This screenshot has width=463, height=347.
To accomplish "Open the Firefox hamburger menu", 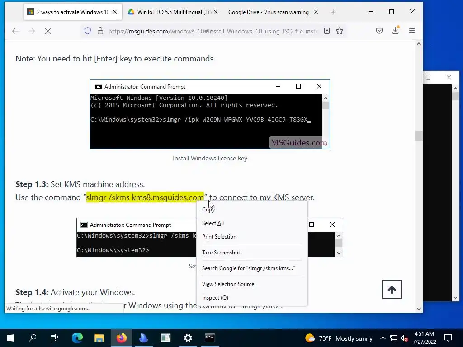I will pos(412,31).
